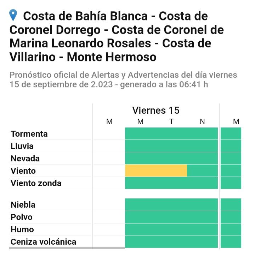Click the green Lluvia bar for Viernes
Viewport: 255px width, 256px height.
pos(171,146)
